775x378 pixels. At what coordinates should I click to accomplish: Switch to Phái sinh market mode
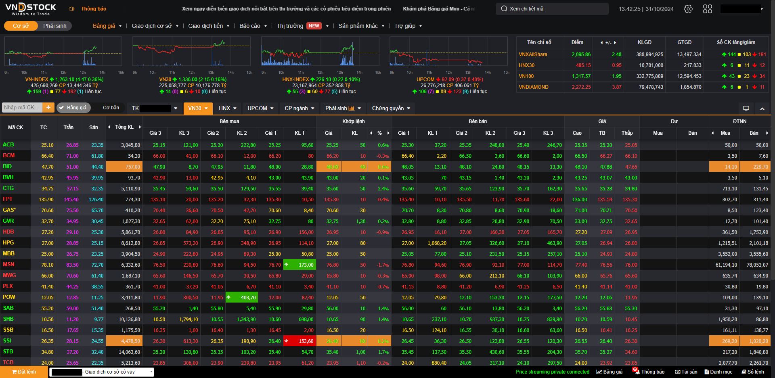coord(55,26)
